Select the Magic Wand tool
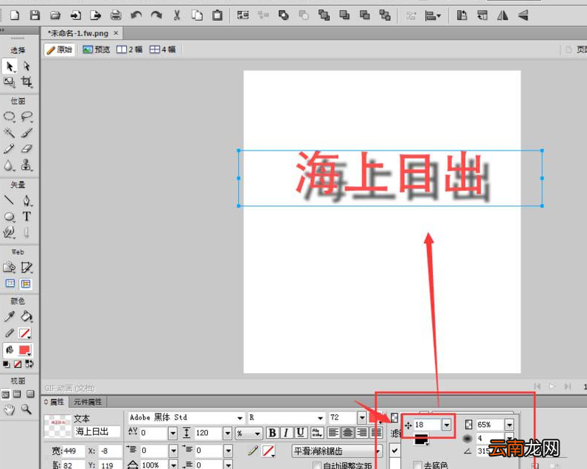This screenshot has width=587, height=469. pyautogui.click(x=10, y=133)
